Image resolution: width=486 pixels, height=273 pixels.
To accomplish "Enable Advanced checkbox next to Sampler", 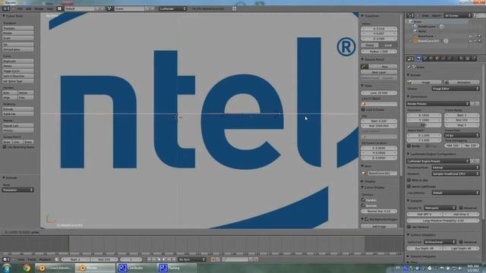I will tap(461, 208).
